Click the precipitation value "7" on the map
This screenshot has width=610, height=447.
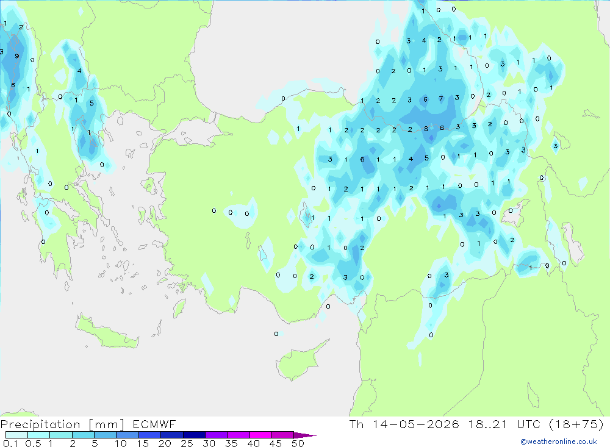coord(441,98)
